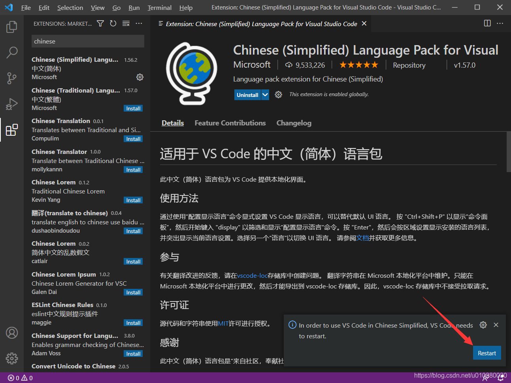Click the five-star rating
This screenshot has width=511, height=383.
359,65
